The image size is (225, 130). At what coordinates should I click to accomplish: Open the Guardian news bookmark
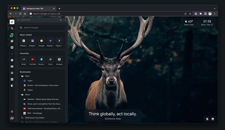42,104
